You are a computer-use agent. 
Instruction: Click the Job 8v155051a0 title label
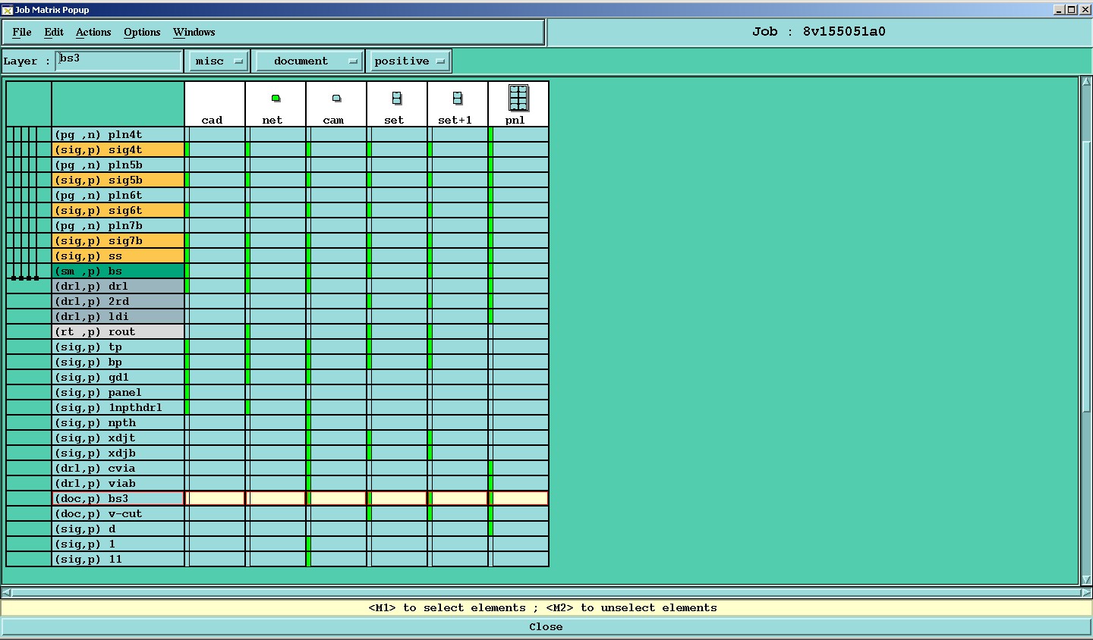tap(819, 32)
